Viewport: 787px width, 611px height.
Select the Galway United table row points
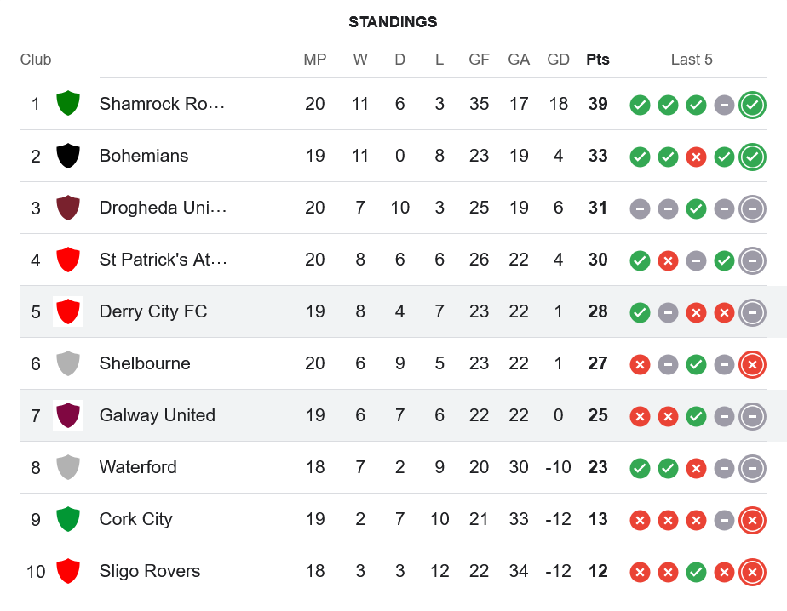point(598,415)
